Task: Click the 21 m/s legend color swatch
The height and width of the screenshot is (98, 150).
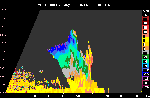Action: click(x=146, y=18)
